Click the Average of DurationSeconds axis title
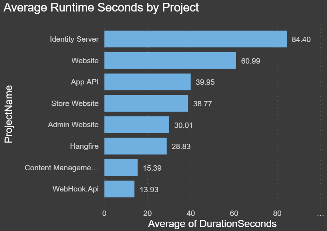 coord(212,223)
